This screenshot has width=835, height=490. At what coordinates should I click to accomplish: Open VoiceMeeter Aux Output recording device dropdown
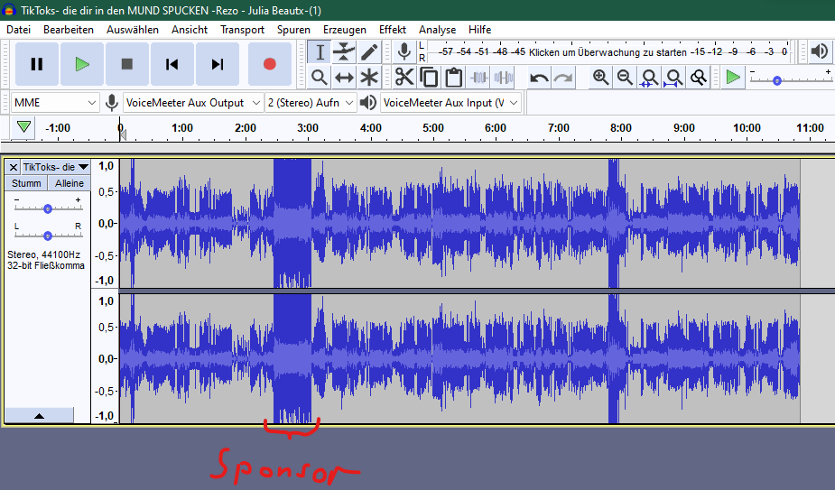pyautogui.click(x=193, y=102)
